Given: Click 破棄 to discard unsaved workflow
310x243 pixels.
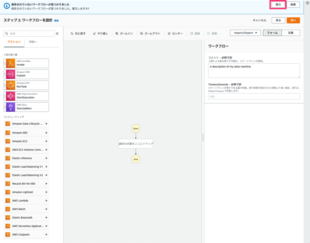Looking at the screenshot, I should [x=293, y=5].
